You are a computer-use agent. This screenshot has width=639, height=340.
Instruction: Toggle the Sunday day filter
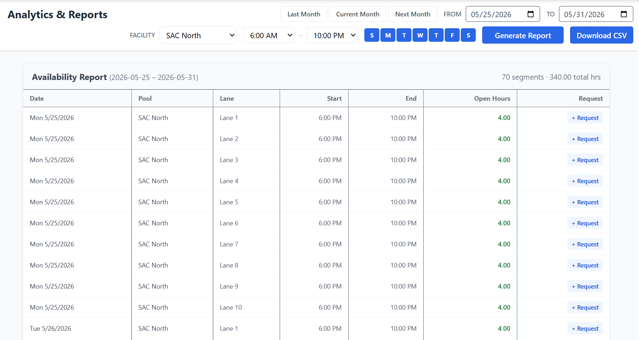pos(372,35)
